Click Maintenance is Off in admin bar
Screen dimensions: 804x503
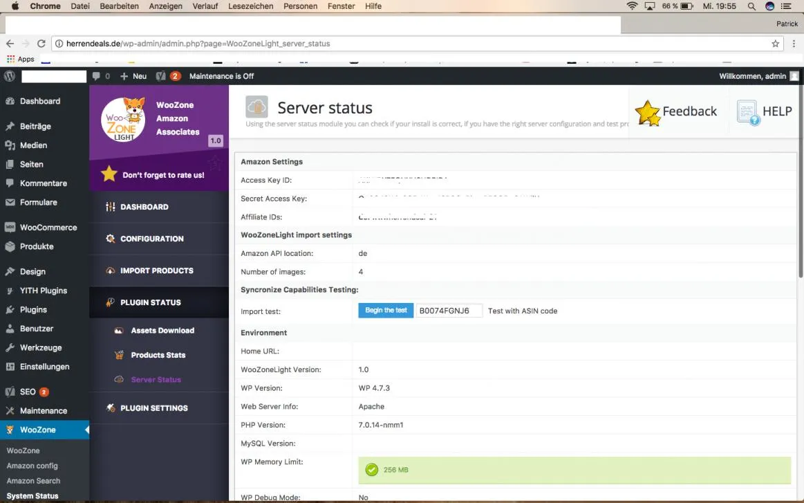tap(221, 76)
